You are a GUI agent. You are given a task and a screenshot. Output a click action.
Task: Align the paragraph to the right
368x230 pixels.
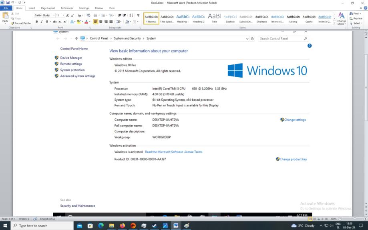coord(106,22)
